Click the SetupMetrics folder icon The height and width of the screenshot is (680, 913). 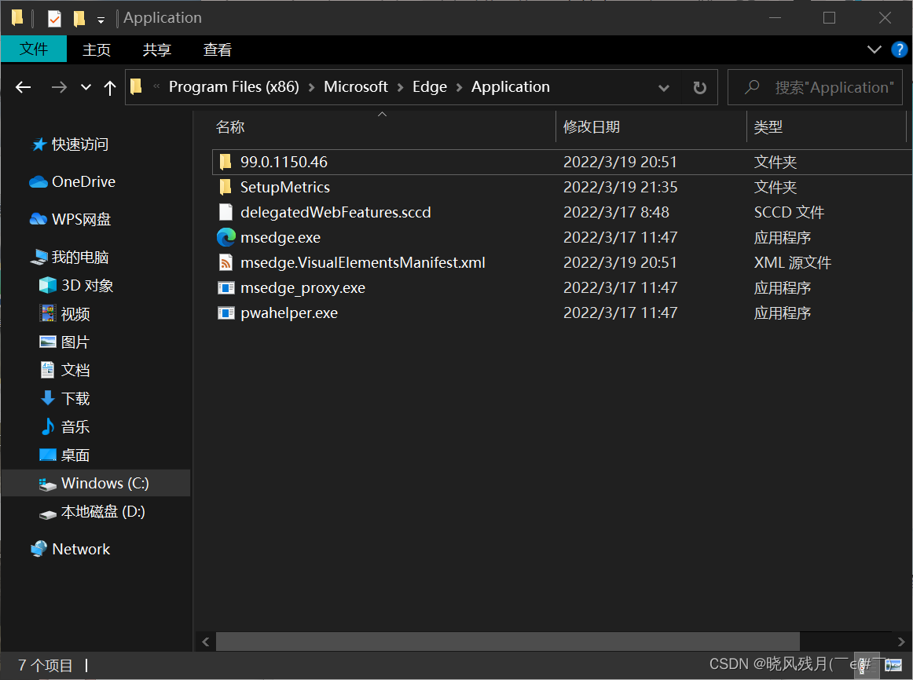point(225,188)
